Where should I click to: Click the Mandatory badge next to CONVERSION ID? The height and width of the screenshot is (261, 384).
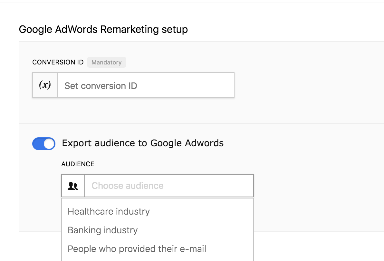107,62
